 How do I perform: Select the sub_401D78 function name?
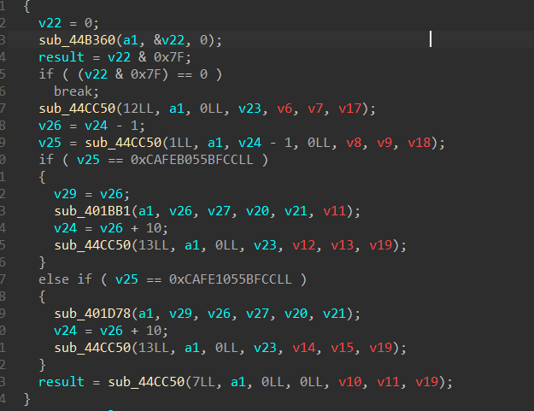pyautogui.click(x=92, y=314)
